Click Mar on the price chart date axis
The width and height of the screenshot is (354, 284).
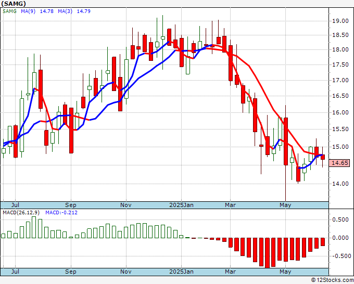point(230,205)
